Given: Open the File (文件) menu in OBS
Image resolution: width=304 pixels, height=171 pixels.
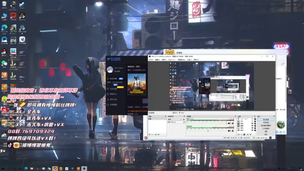Looking at the screenshot, I should pyautogui.click(x=151, y=60).
